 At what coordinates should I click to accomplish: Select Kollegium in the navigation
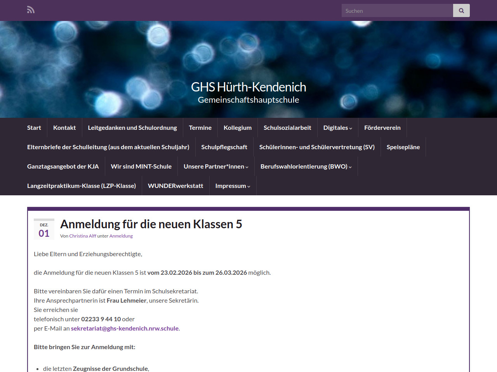click(238, 128)
